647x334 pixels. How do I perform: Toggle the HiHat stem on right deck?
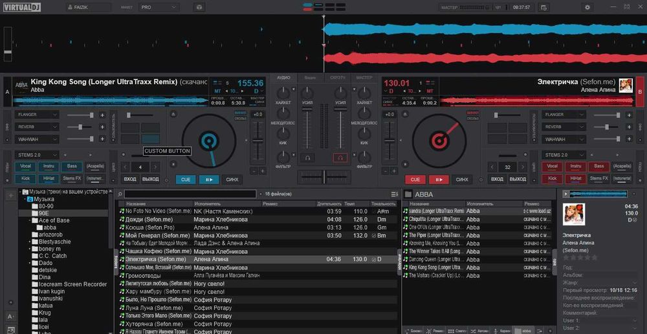coord(575,178)
